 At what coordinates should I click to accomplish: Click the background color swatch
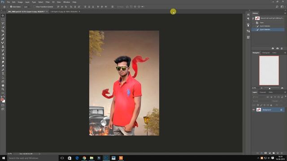4,101
